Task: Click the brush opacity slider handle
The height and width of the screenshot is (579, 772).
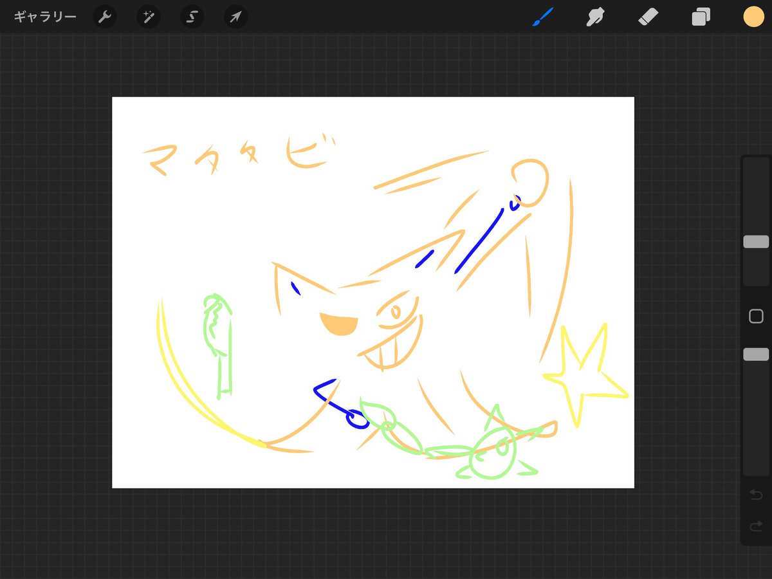Action: 756,354
